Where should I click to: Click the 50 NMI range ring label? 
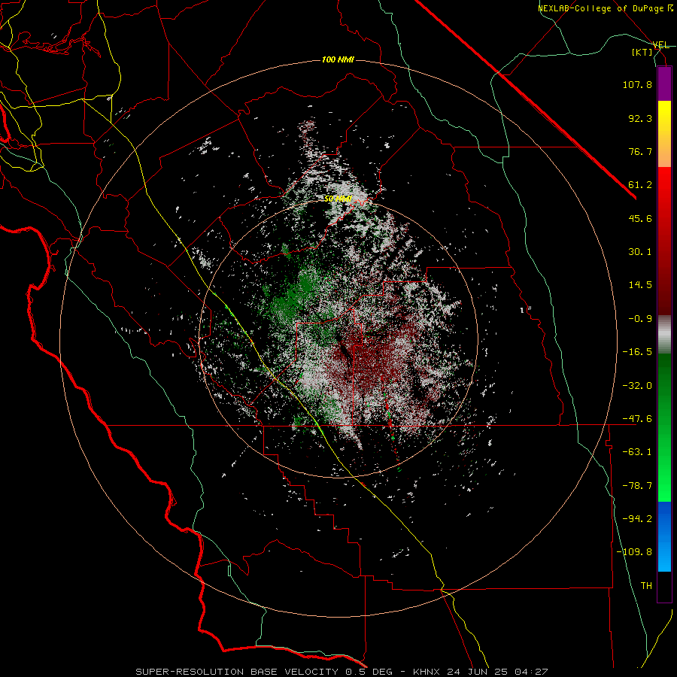pos(338,199)
